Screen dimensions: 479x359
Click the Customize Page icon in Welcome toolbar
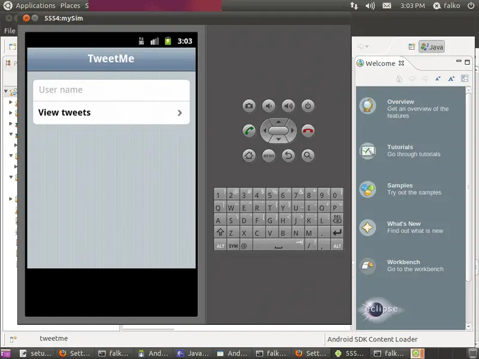tap(465, 78)
